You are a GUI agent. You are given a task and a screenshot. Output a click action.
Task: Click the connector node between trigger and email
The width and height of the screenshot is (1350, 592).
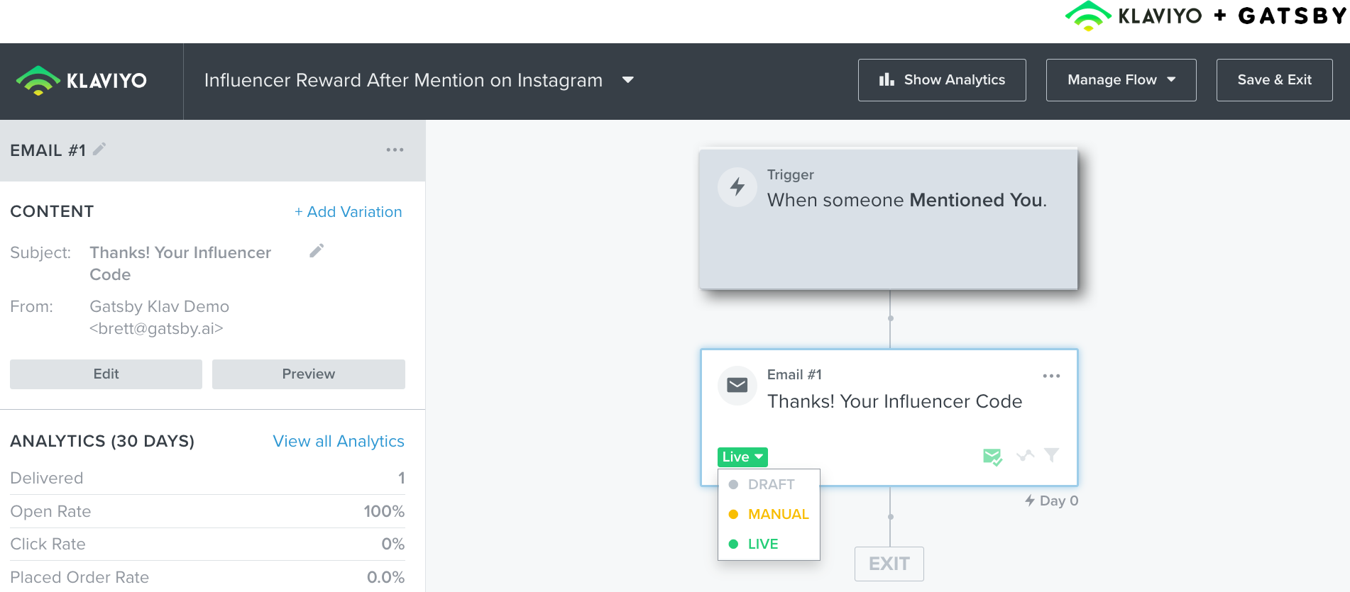890,318
